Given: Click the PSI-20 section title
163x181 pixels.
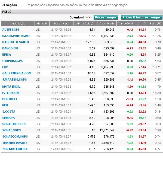Looking at the screenshot, I should [x=7, y=12].
